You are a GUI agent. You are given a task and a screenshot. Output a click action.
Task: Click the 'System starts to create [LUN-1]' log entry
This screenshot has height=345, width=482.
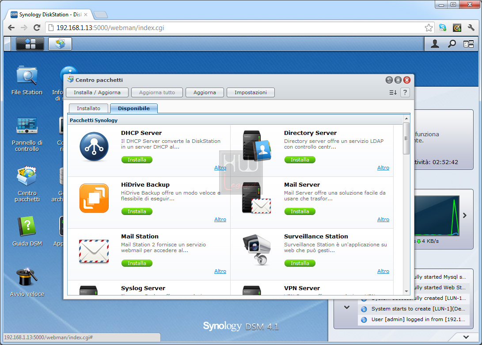414,309
